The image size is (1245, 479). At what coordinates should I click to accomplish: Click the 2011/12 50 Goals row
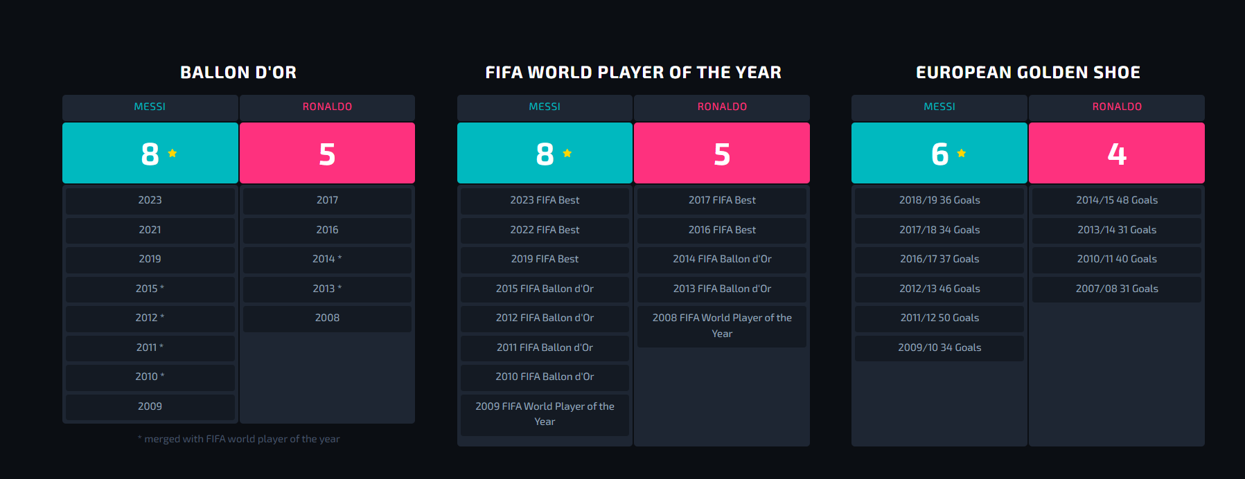coord(939,318)
